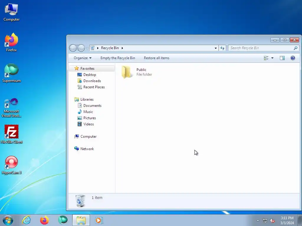Viewport: 302px width, 226px height.
Task: Select Libraries in navigation pane
Action: click(87, 99)
